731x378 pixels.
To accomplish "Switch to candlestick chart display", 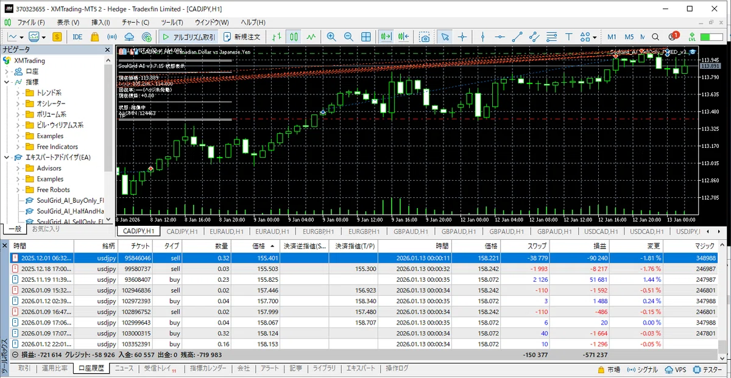I will pyautogui.click(x=294, y=37).
